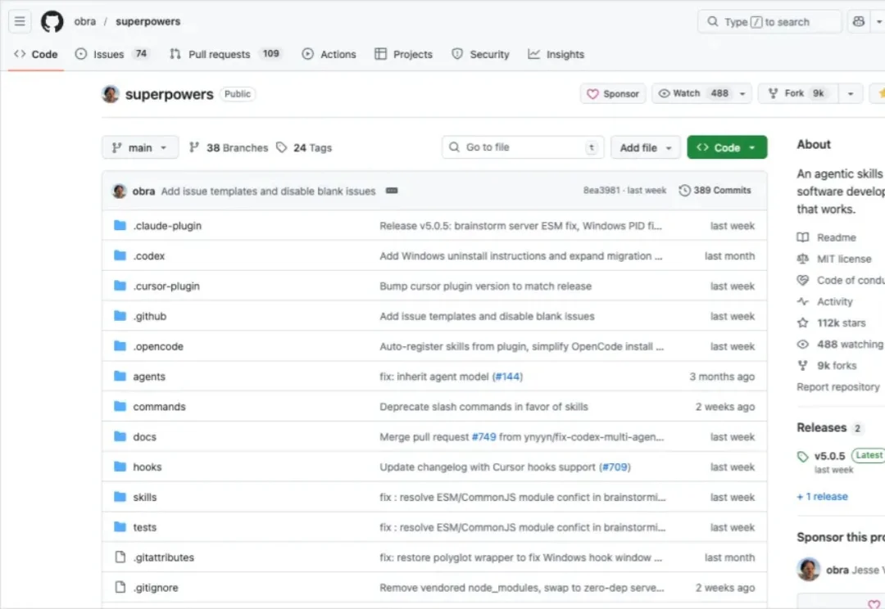Screen dimensions: 885x609
Task: Click the GitHub logo icon
Action: point(52,21)
